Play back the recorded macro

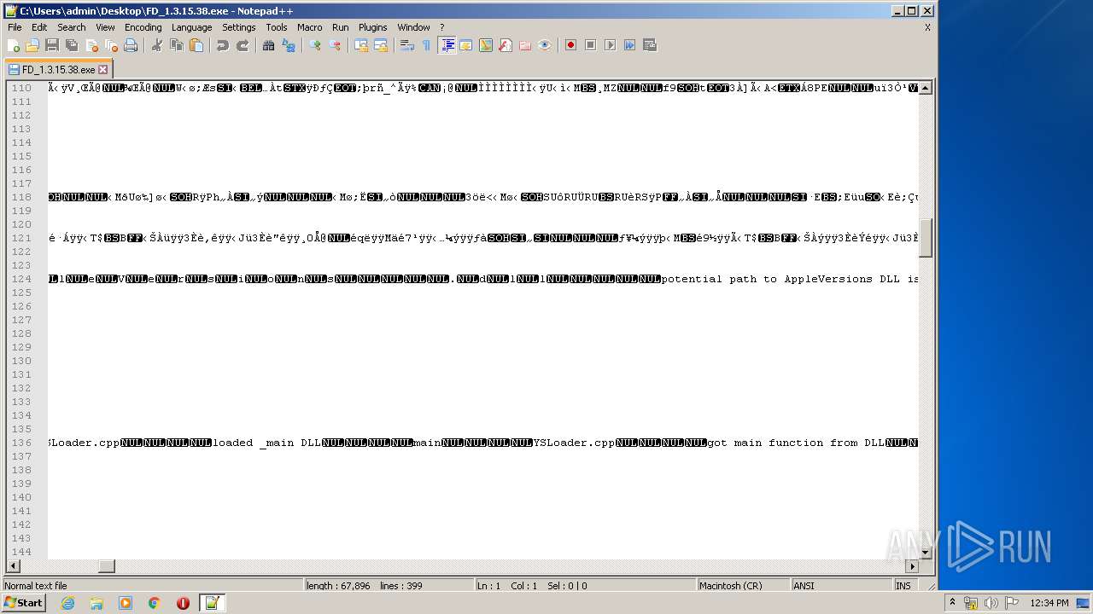(610, 45)
